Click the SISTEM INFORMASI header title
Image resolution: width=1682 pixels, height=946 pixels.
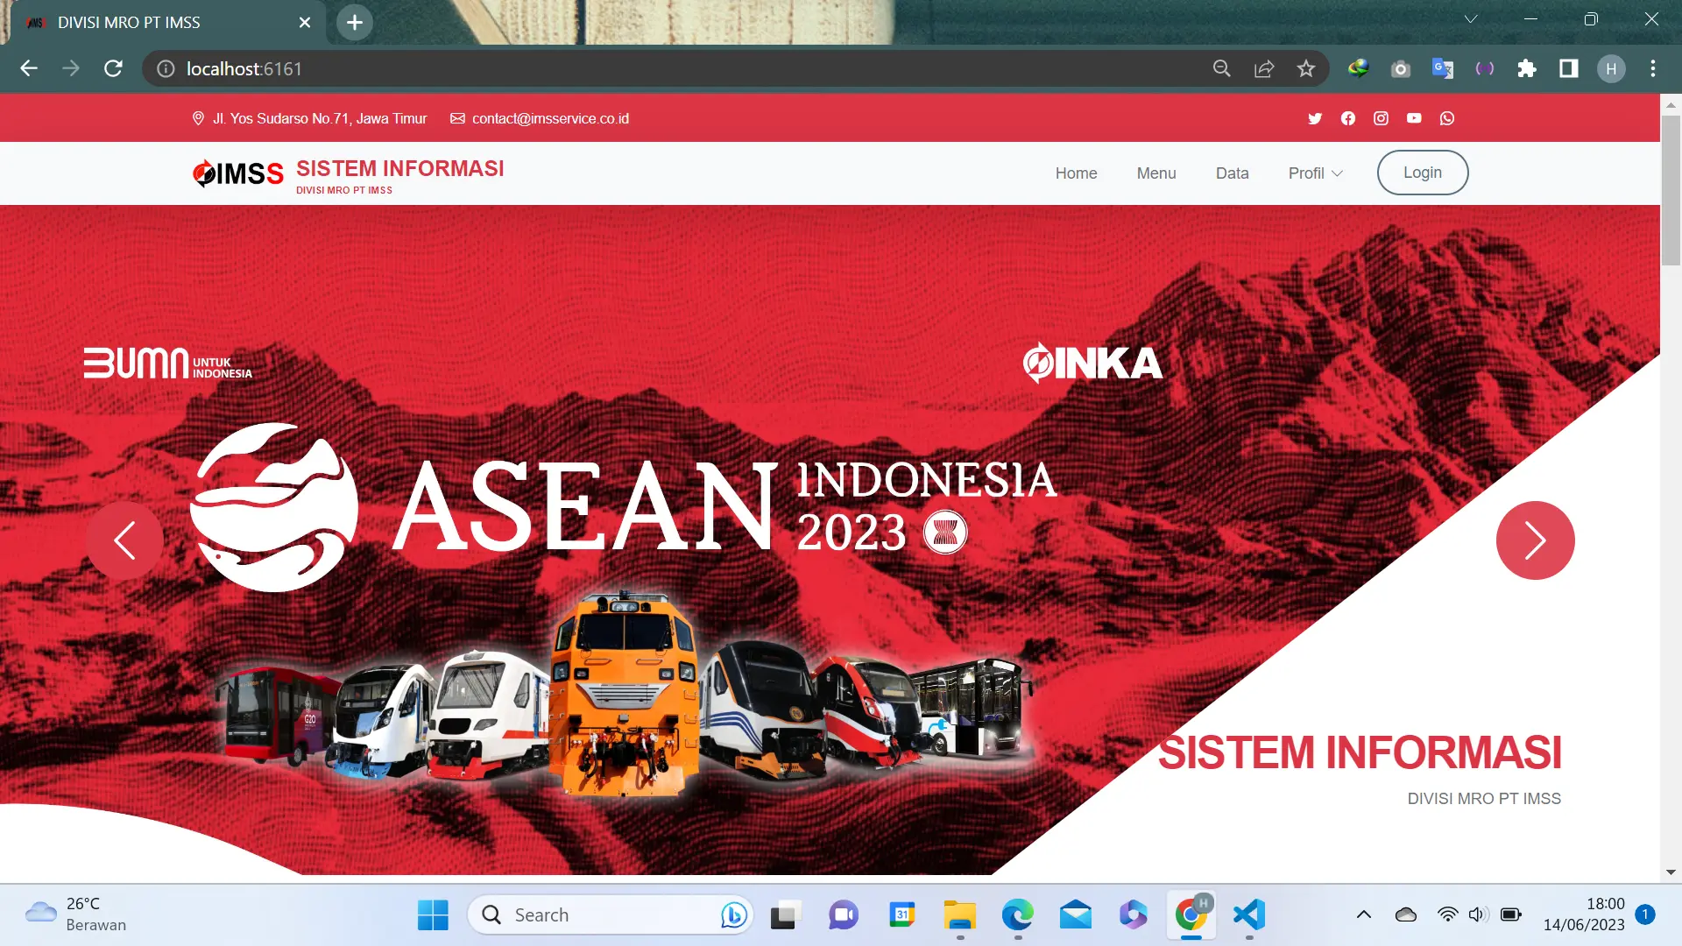pos(400,168)
